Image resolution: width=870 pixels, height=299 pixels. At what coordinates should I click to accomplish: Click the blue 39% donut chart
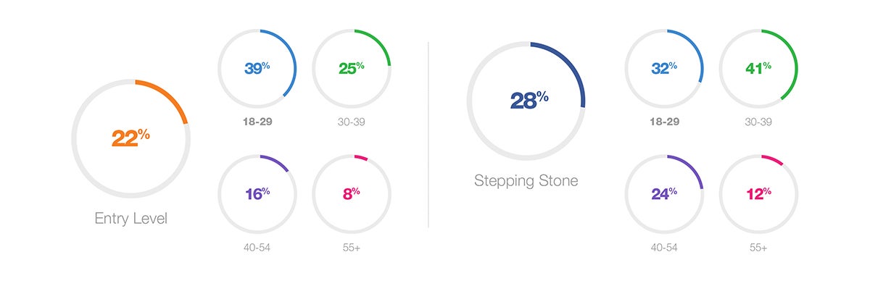(257, 68)
